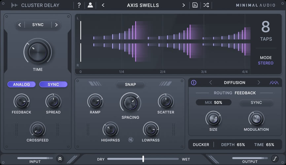Toggle the purple SYNC button under Time

click(x=53, y=84)
